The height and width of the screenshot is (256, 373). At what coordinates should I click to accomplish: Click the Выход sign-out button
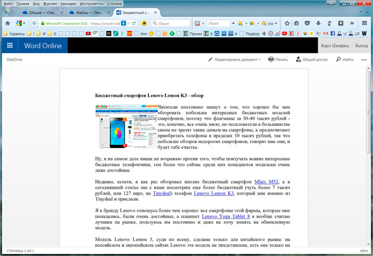(361, 45)
